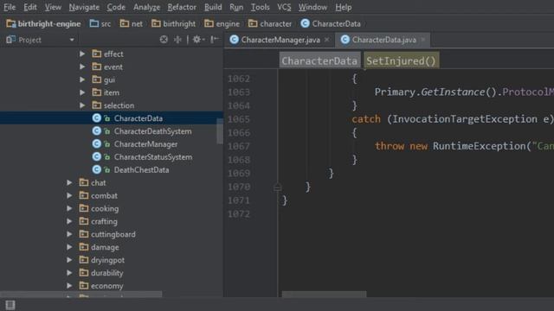This screenshot has height=311, width=554.
Task: Click project tree vertical scrollbar
Action: click(220, 131)
